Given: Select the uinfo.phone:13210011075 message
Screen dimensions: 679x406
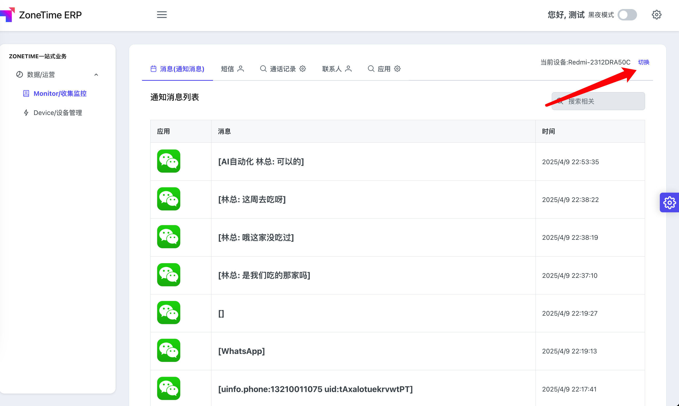Looking at the screenshot, I should tap(315, 389).
